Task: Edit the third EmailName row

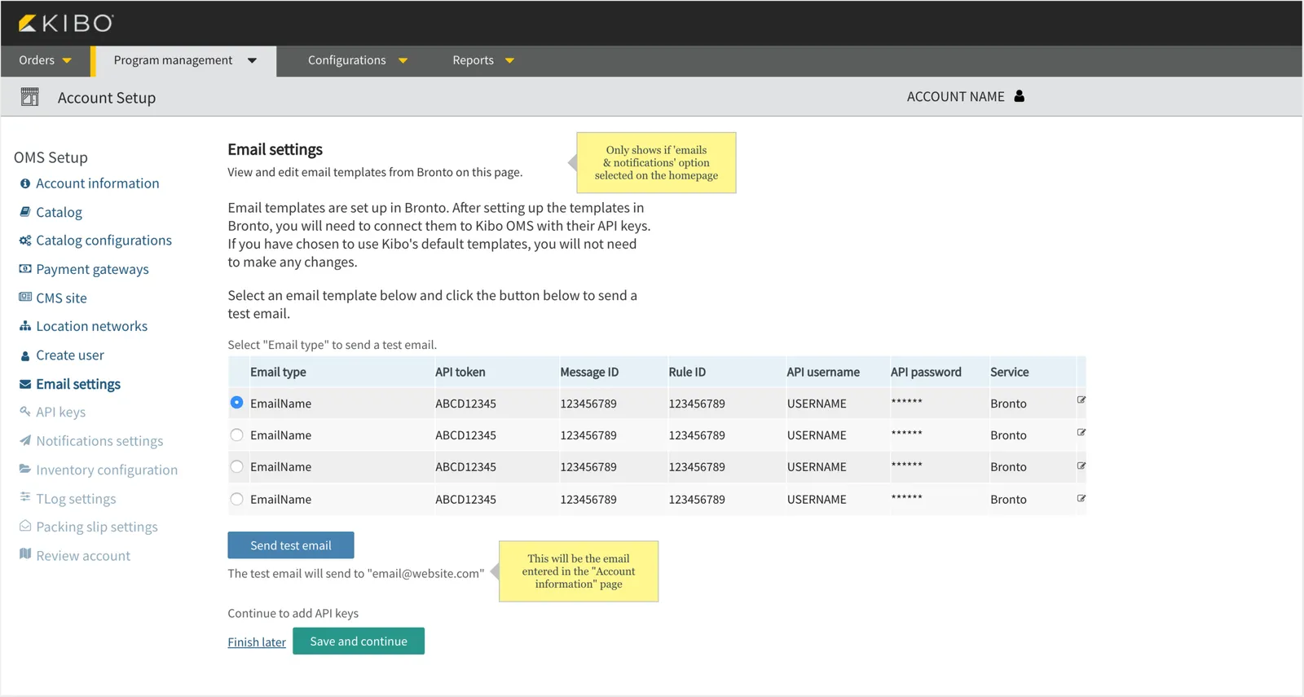Action: (1082, 466)
